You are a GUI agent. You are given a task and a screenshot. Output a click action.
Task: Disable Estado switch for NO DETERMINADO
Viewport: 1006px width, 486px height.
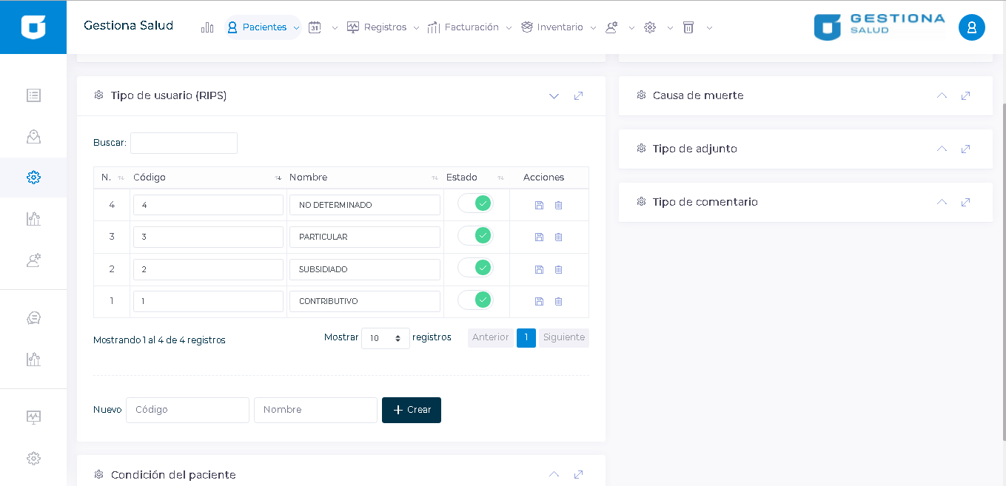(475, 203)
